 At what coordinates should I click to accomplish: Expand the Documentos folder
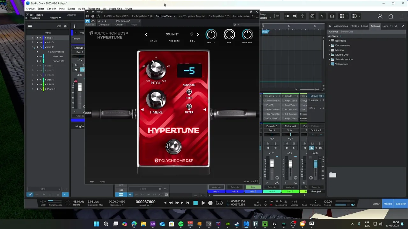coord(330,45)
